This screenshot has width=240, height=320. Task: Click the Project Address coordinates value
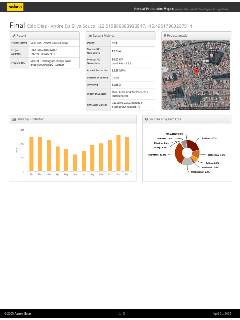pyautogui.click(x=44, y=52)
